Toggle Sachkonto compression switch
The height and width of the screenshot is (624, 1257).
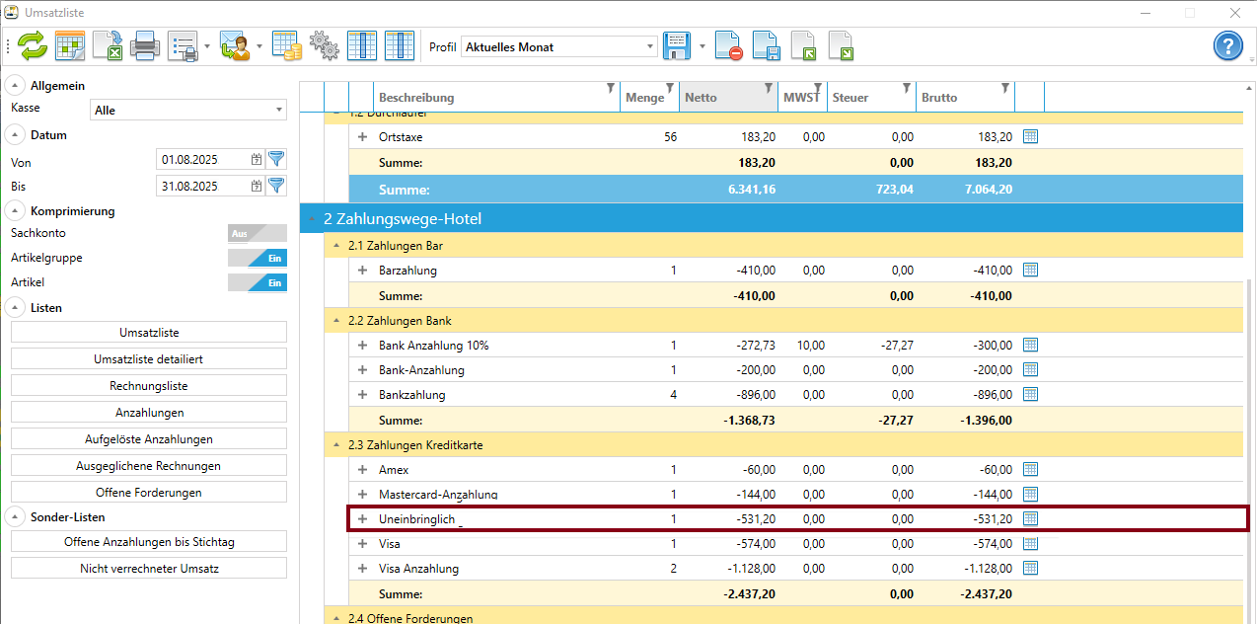tap(257, 233)
